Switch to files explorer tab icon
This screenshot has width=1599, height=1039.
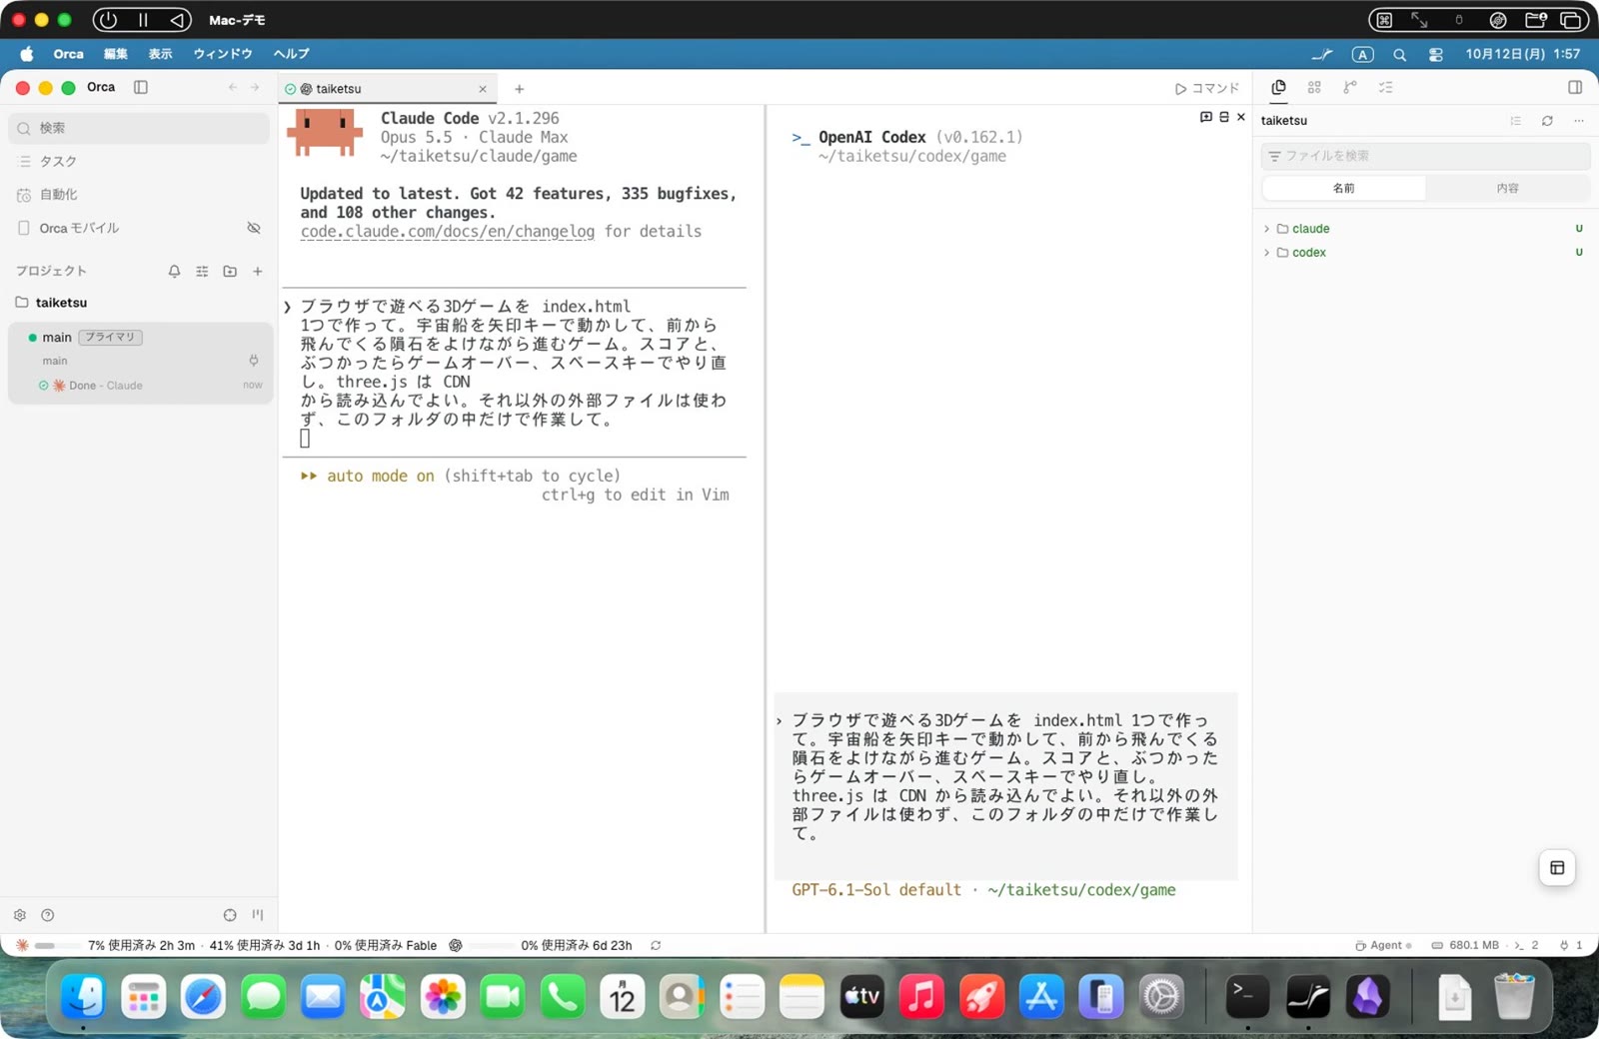1278,88
